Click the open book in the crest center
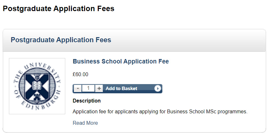 pyautogui.click(x=37, y=85)
